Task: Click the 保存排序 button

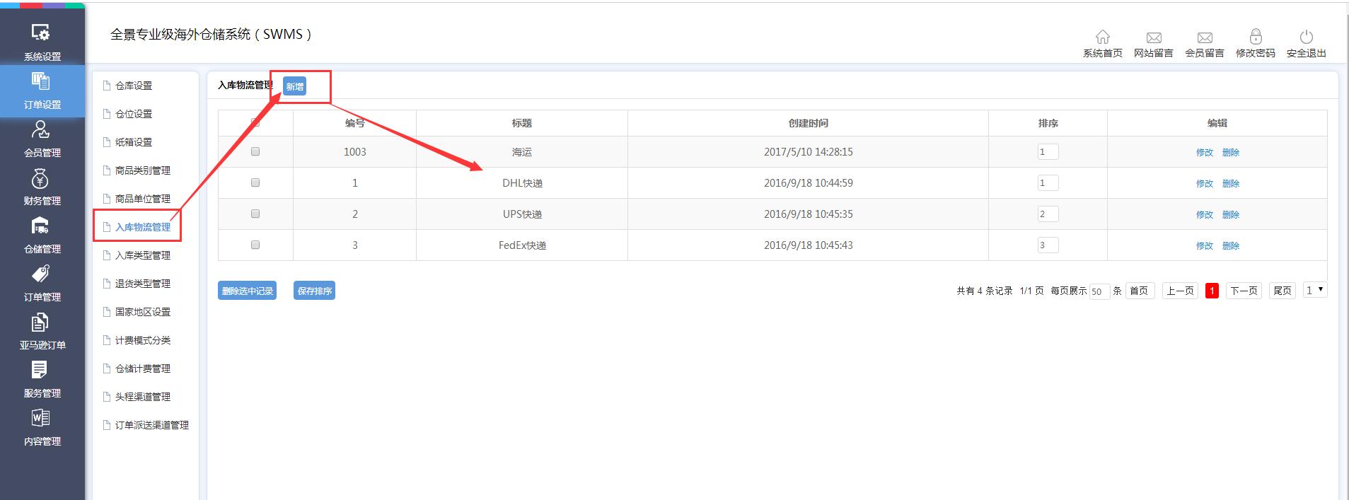Action: click(x=314, y=291)
